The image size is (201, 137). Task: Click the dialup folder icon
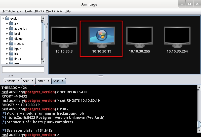[11, 38]
